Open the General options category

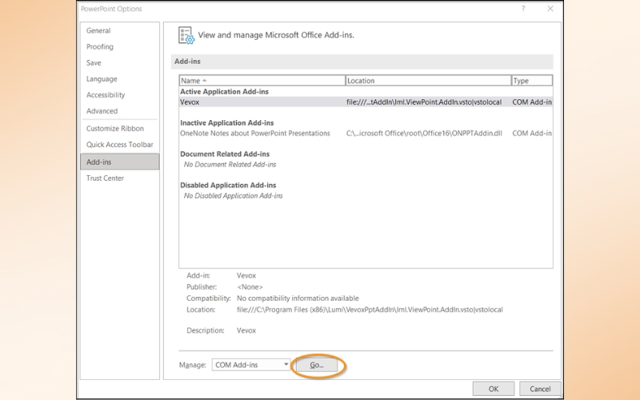coord(98,30)
